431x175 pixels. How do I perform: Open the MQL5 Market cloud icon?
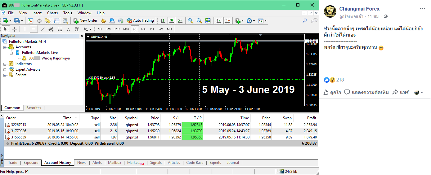(112, 21)
